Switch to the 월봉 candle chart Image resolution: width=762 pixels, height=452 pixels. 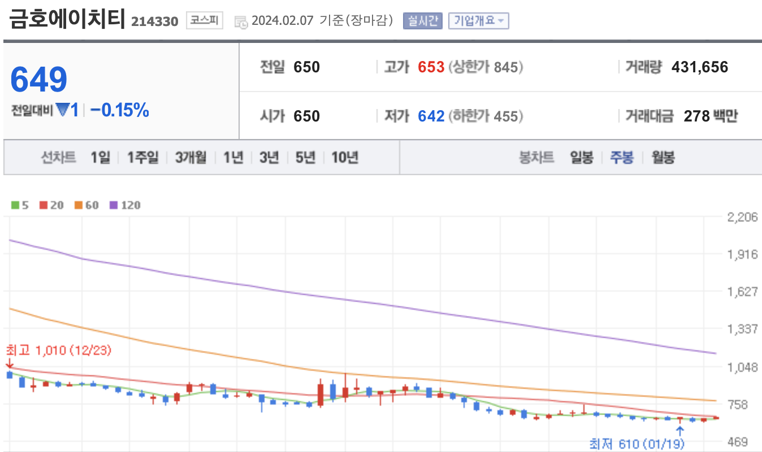click(x=663, y=157)
